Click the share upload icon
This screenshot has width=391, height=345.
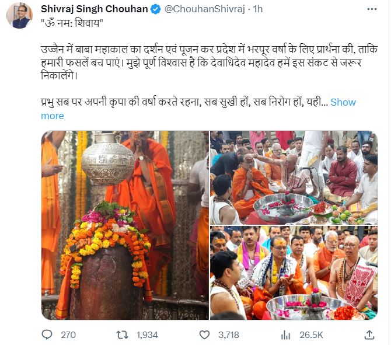[369, 334]
